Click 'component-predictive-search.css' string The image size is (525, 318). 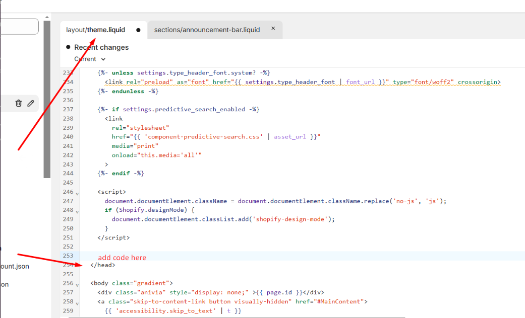(204, 137)
